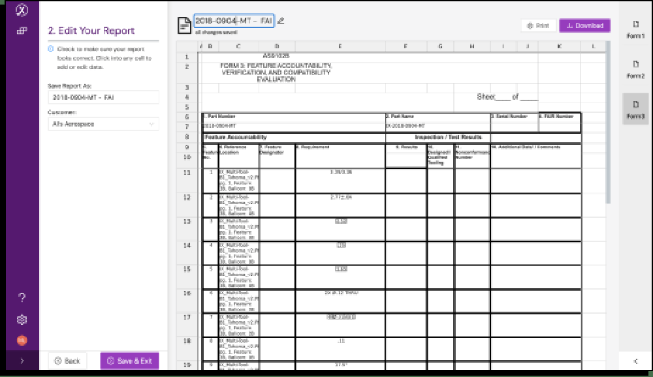Click the purple Download button

tap(584, 25)
